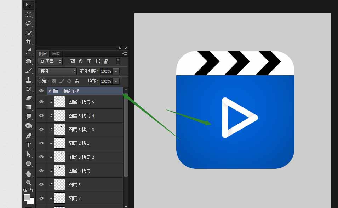Open the 穿透 blend mode dropdown
The image size is (338, 208).
point(57,71)
